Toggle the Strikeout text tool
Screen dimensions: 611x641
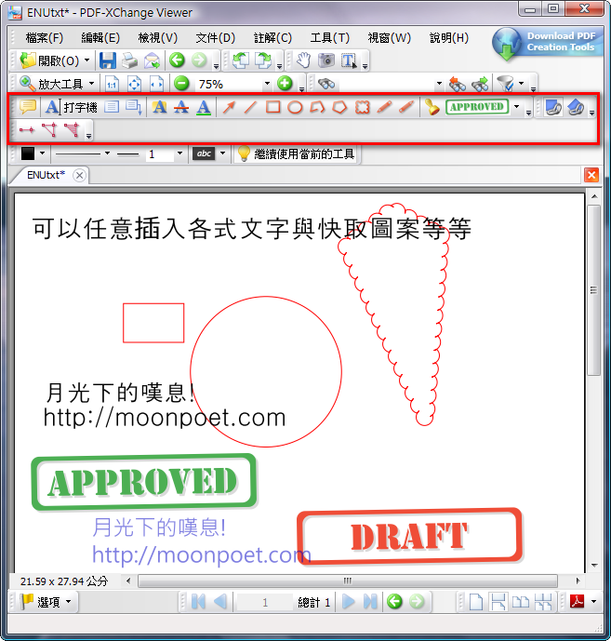point(181,107)
